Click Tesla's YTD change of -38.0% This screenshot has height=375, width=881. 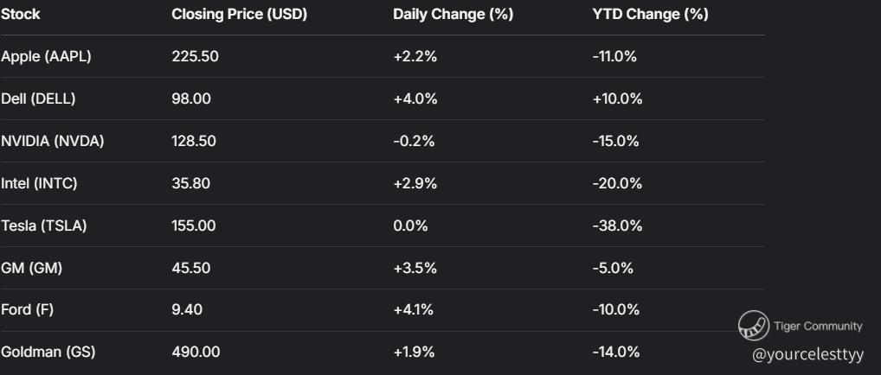[617, 226]
